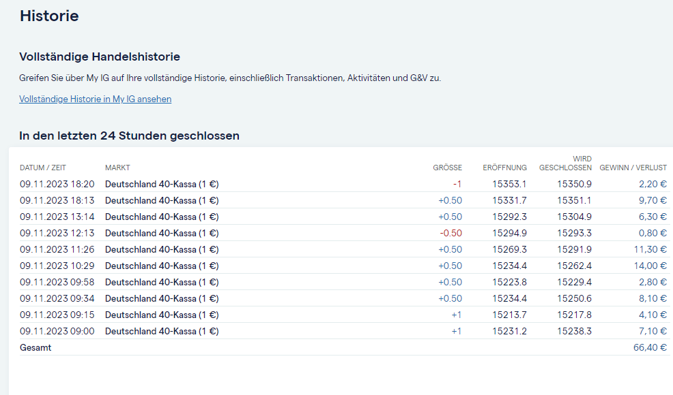The height and width of the screenshot is (395, 673).
Task: Select the market name in the 18:13 row
Action: (162, 200)
